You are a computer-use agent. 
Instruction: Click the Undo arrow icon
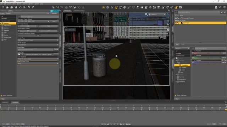click(x=29, y=7)
